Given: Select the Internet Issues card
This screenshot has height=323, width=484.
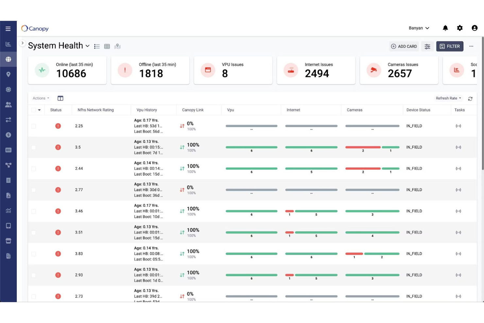Looking at the screenshot, I should (316, 70).
